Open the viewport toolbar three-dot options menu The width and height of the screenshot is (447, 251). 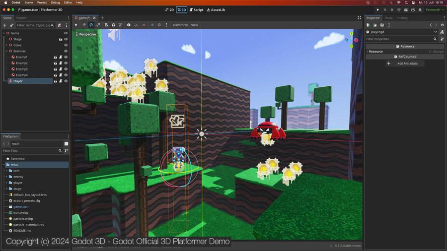pos(166,25)
